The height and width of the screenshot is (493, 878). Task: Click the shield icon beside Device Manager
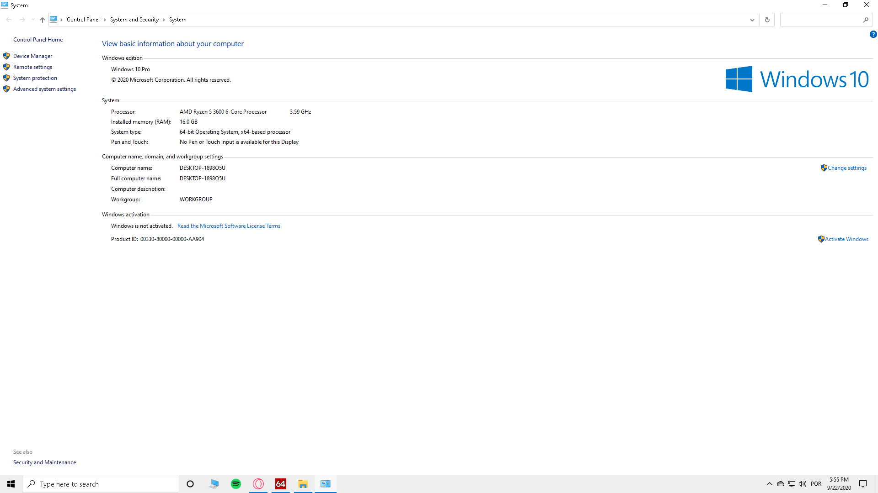(6, 56)
